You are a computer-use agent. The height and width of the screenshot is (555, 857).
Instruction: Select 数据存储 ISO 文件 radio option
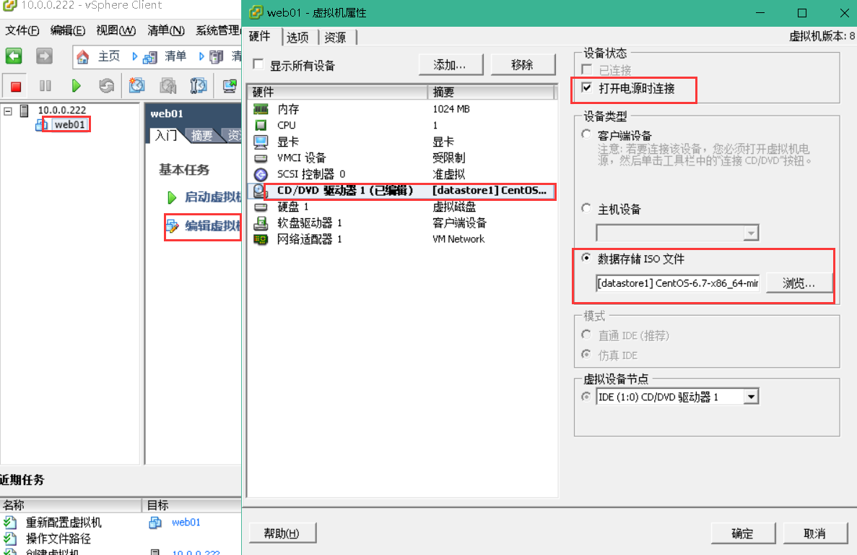586,257
